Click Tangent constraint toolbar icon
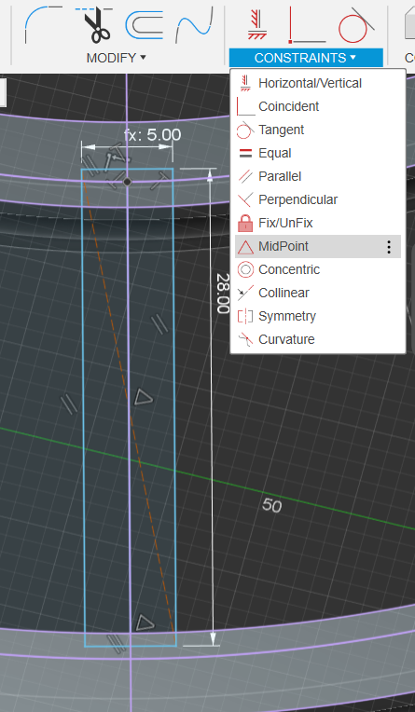This screenshot has width=415, height=712. click(x=357, y=24)
